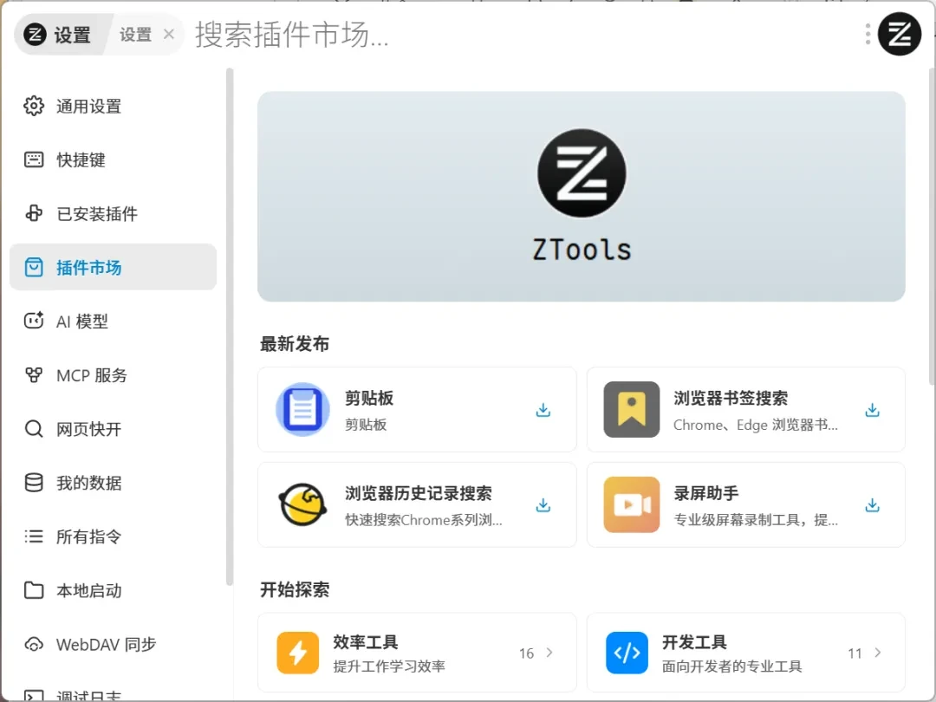Click the MCP 服务 nodes icon

pyautogui.click(x=34, y=375)
